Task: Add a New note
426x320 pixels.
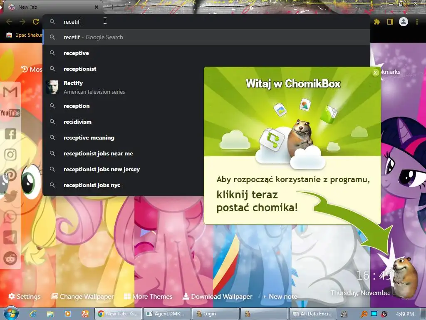Action: 280,296
